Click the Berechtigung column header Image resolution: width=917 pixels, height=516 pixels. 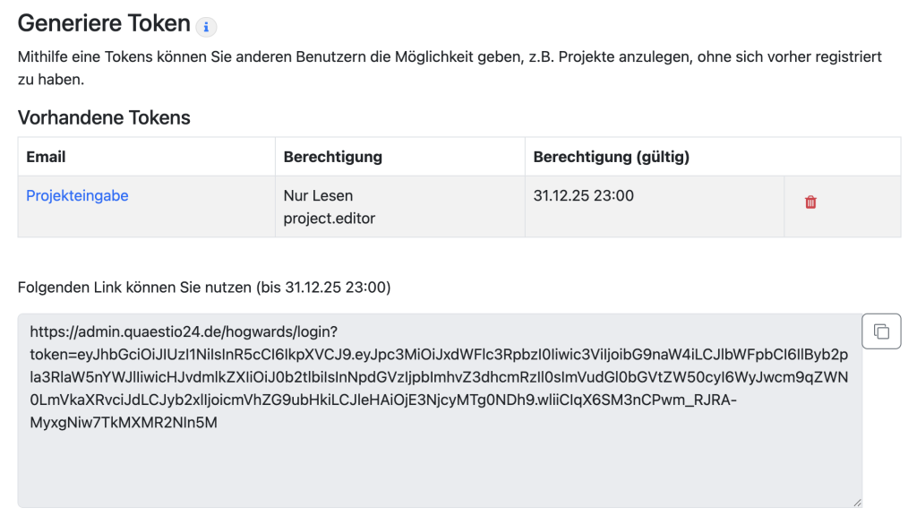point(332,157)
